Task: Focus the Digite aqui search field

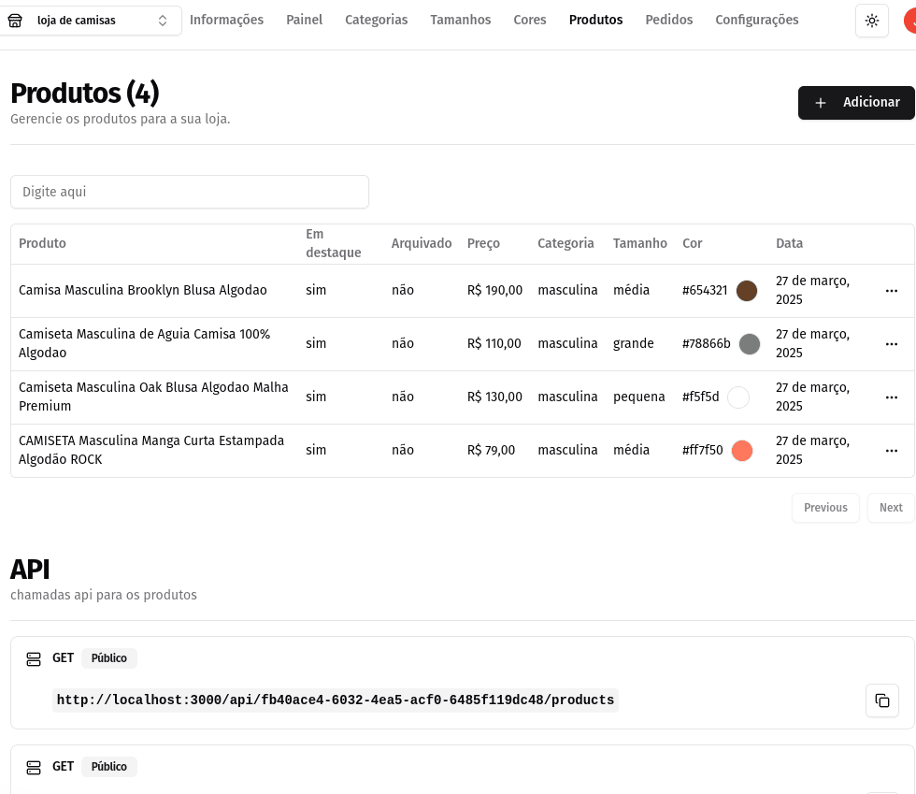Action: 189,192
